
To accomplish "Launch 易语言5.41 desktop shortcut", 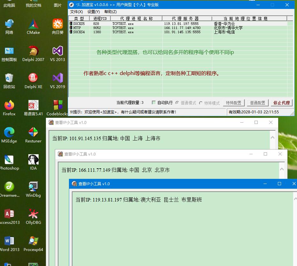I will (x=33, y=108).
